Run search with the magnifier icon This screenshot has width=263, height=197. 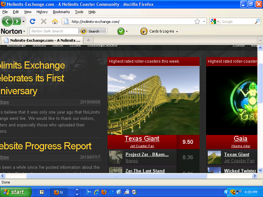point(257,21)
